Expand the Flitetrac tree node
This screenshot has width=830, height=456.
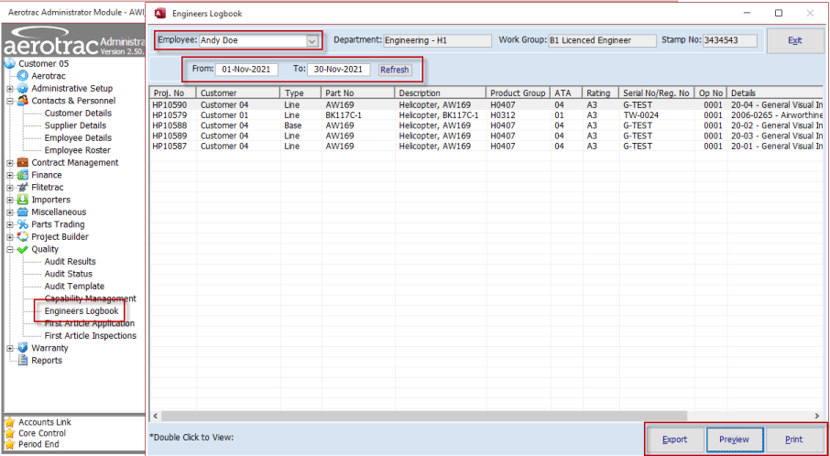point(9,188)
